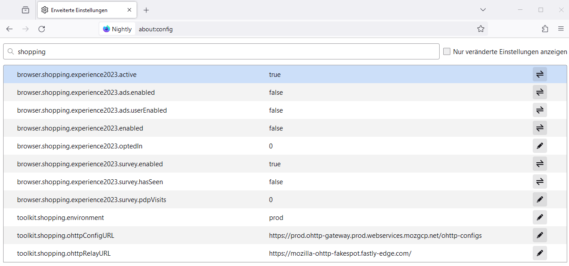569x266 pixels.
Task: Edit the survey.pdpVisits preference value
Action: [539, 199]
